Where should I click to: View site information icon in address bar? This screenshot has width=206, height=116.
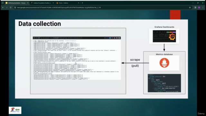pyautogui.click(x=15, y=7)
